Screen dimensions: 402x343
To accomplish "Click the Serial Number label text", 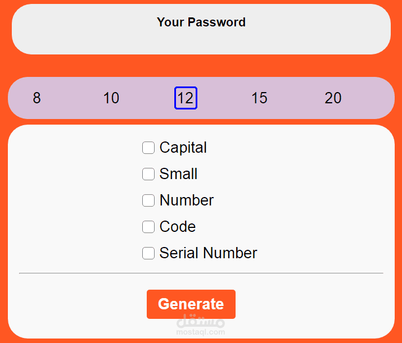I will point(208,253).
